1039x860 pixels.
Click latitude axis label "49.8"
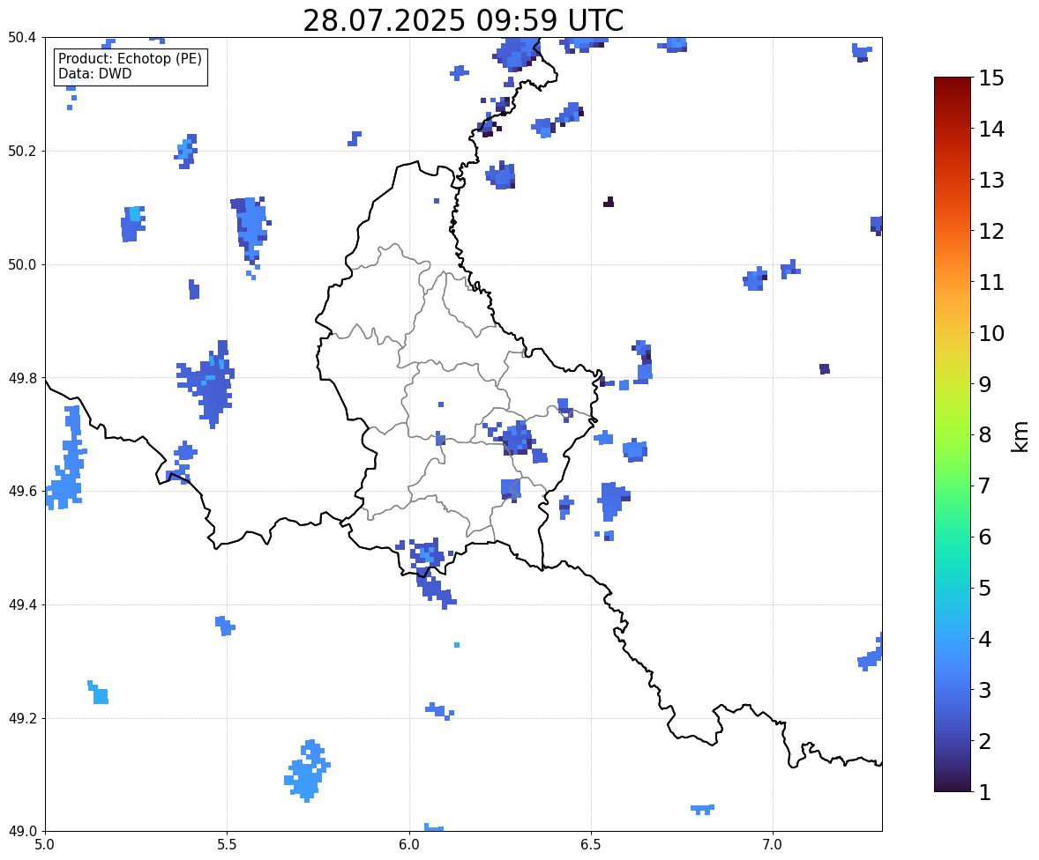pos(22,378)
